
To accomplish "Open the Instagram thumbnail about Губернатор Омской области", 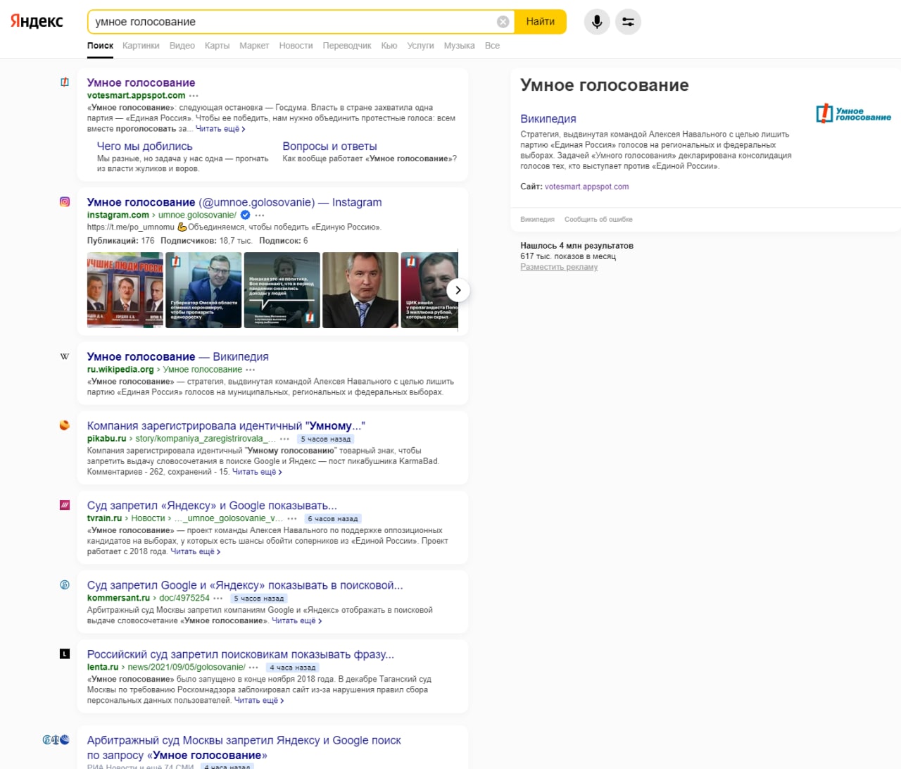I will tap(203, 290).
